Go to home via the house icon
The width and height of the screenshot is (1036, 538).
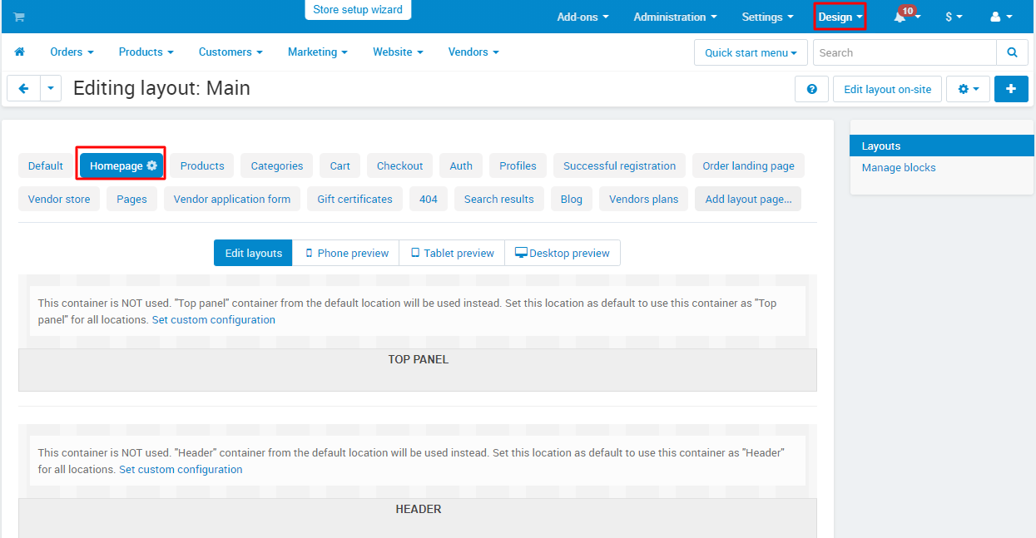tap(20, 52)
